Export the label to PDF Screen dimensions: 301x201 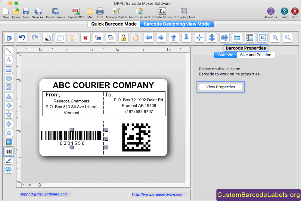[76, 13]
